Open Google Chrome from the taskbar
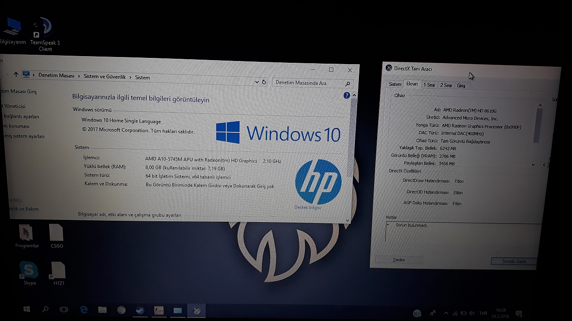572x321 pixels. pos(121,310)
